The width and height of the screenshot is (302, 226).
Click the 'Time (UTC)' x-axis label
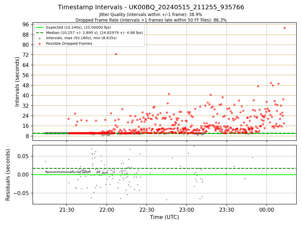pyautogui.click(x=164, y=217)
